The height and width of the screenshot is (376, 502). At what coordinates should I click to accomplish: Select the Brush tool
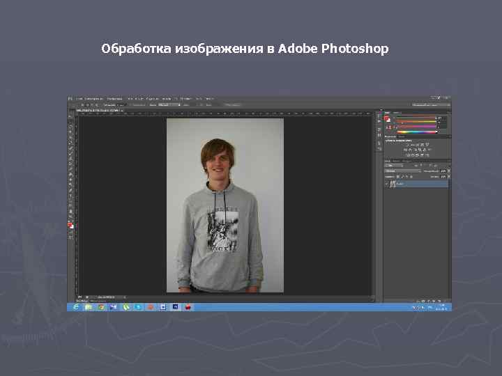coord(70,154)
